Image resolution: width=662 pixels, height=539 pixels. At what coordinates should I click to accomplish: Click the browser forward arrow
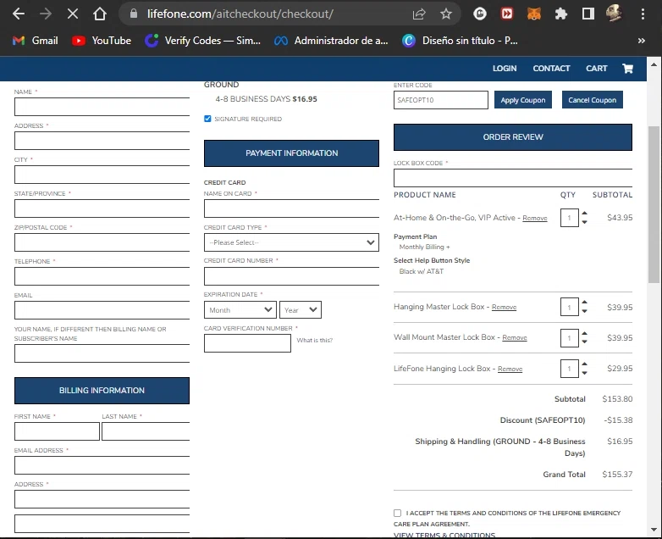click(x=46, y=14)
